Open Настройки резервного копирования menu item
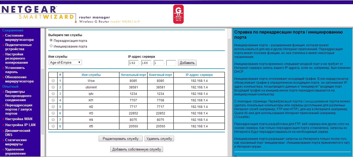The image size is (353, 157). 16,58
